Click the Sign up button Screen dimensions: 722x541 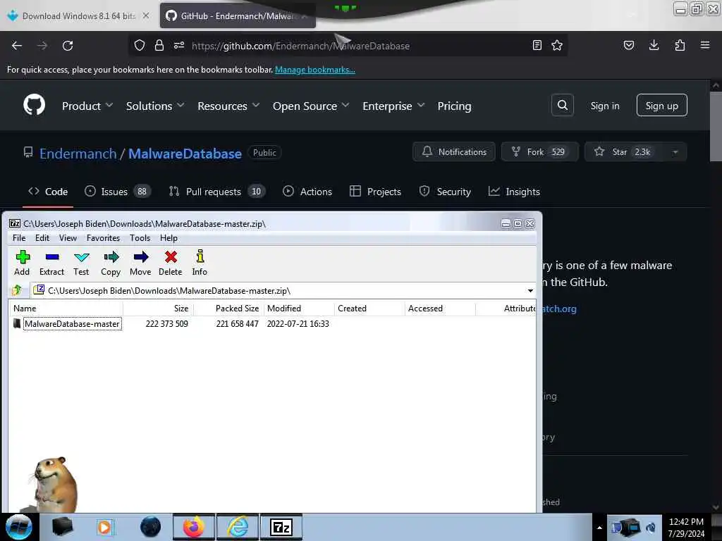pos(661,106)
